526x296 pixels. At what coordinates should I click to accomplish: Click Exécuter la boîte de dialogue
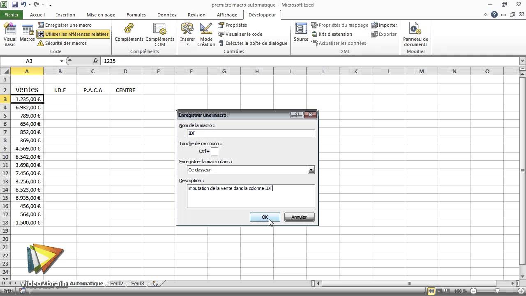[x=252, y=43]
